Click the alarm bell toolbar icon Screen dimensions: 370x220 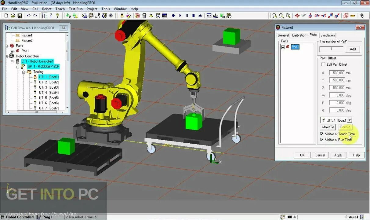[x=151, y=16]
